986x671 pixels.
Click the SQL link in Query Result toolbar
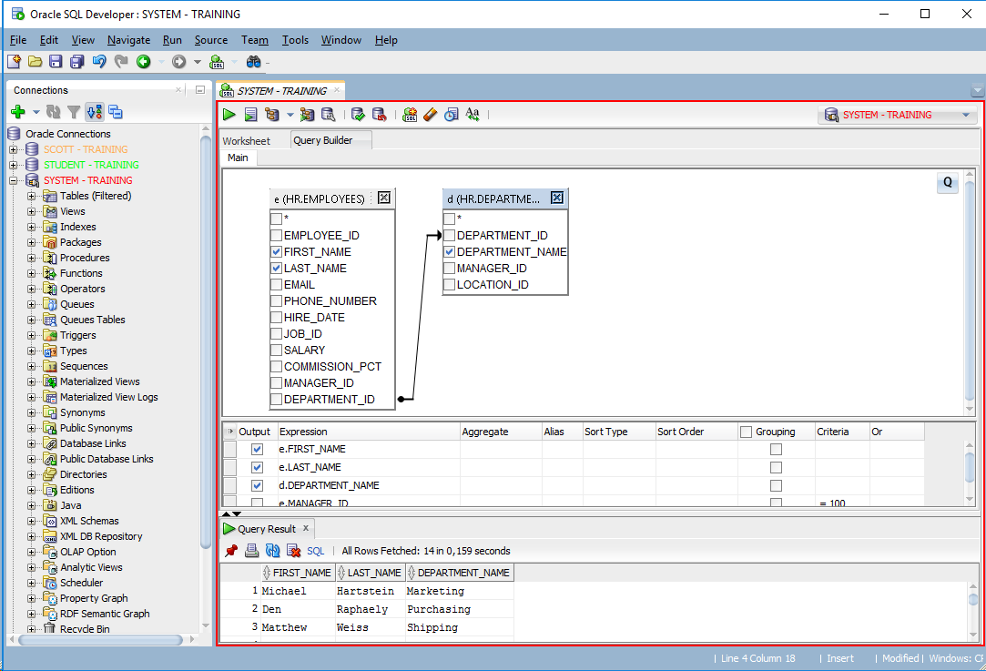click(x=315, y=551)
